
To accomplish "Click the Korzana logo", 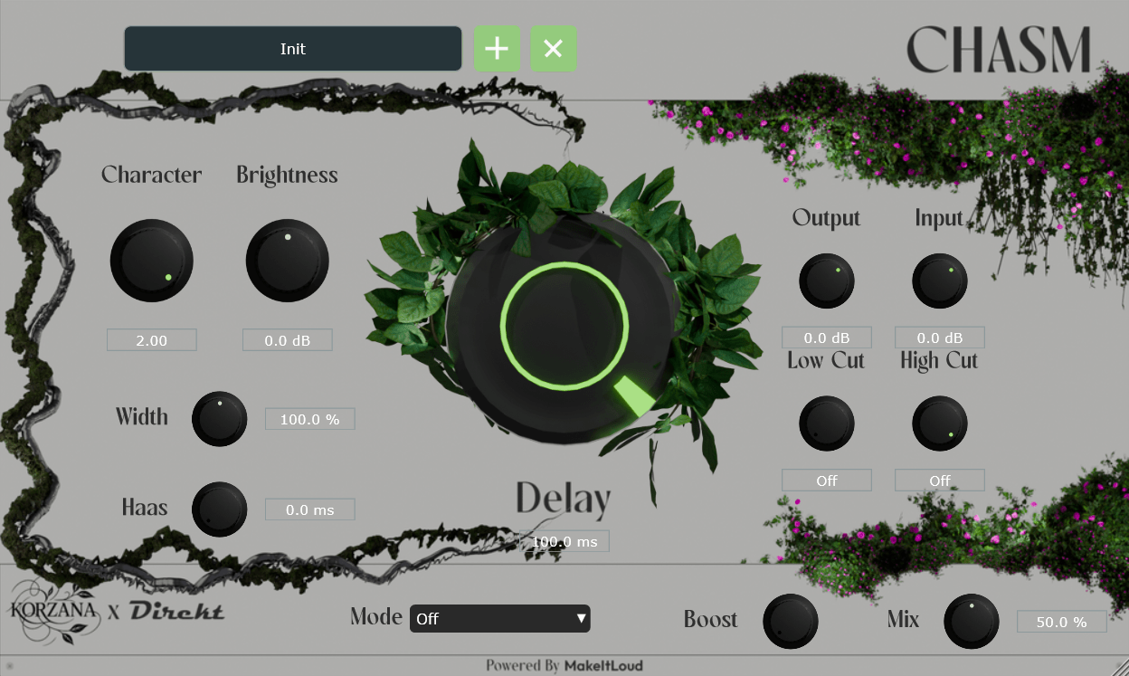I will (x=56, y=609).
